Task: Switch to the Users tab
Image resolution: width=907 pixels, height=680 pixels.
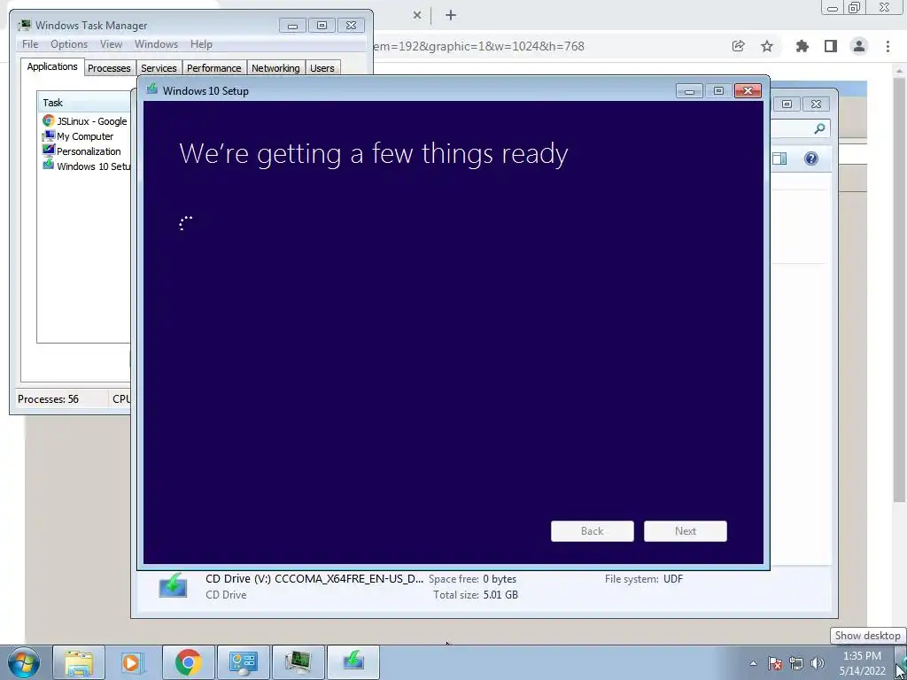Action: tap(322, 68)
